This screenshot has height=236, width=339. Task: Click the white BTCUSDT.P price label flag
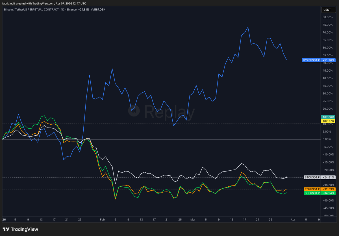312,178
